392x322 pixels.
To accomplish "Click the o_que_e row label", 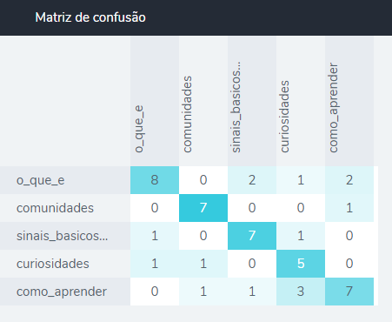I will pos(41,180).
